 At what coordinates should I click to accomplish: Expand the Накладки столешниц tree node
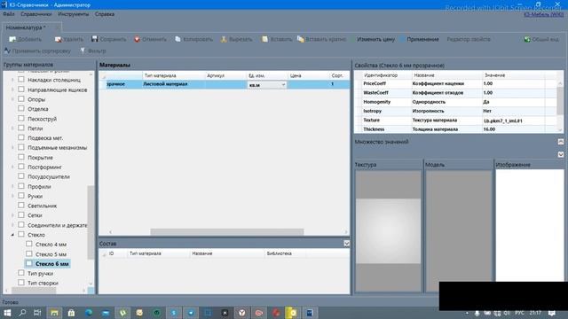pos(12,80)
